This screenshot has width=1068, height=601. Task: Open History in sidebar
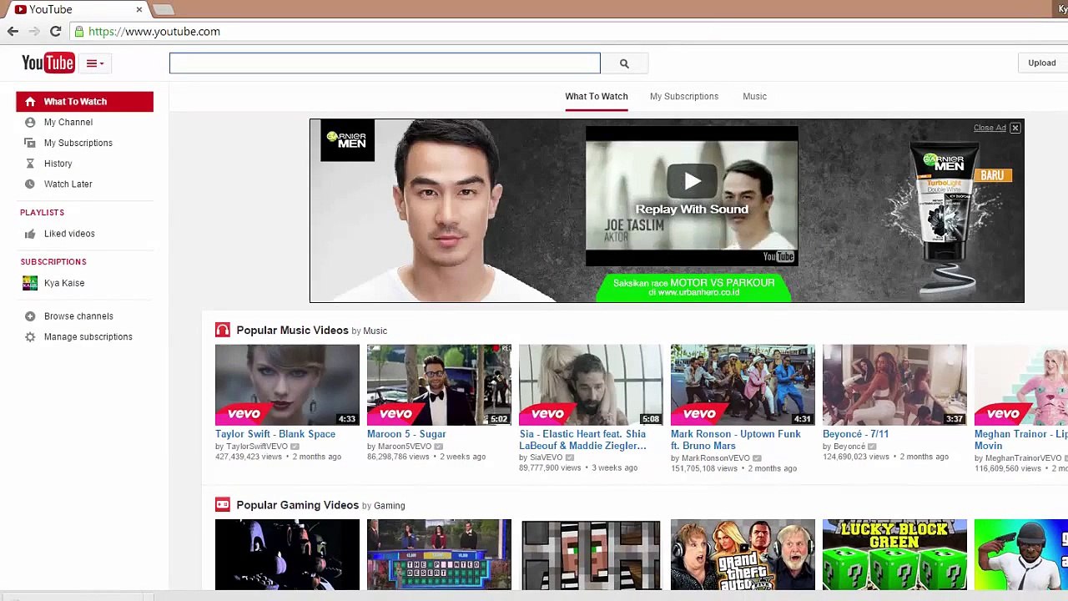point(58,164)
